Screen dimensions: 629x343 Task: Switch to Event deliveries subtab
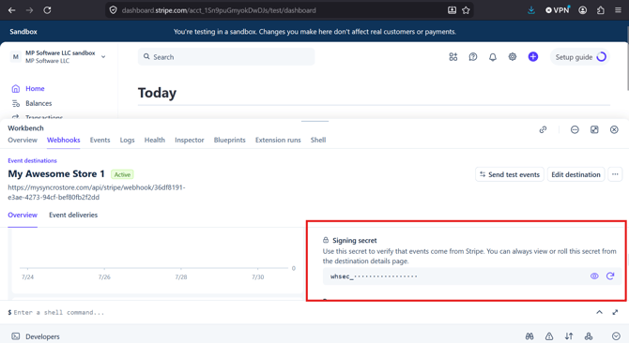[x=73, y=215]
